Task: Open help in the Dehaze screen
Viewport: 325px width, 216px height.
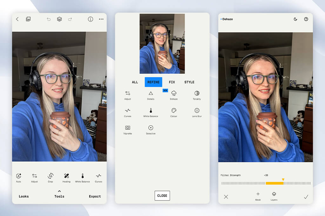Action: [x=306, y=19]
